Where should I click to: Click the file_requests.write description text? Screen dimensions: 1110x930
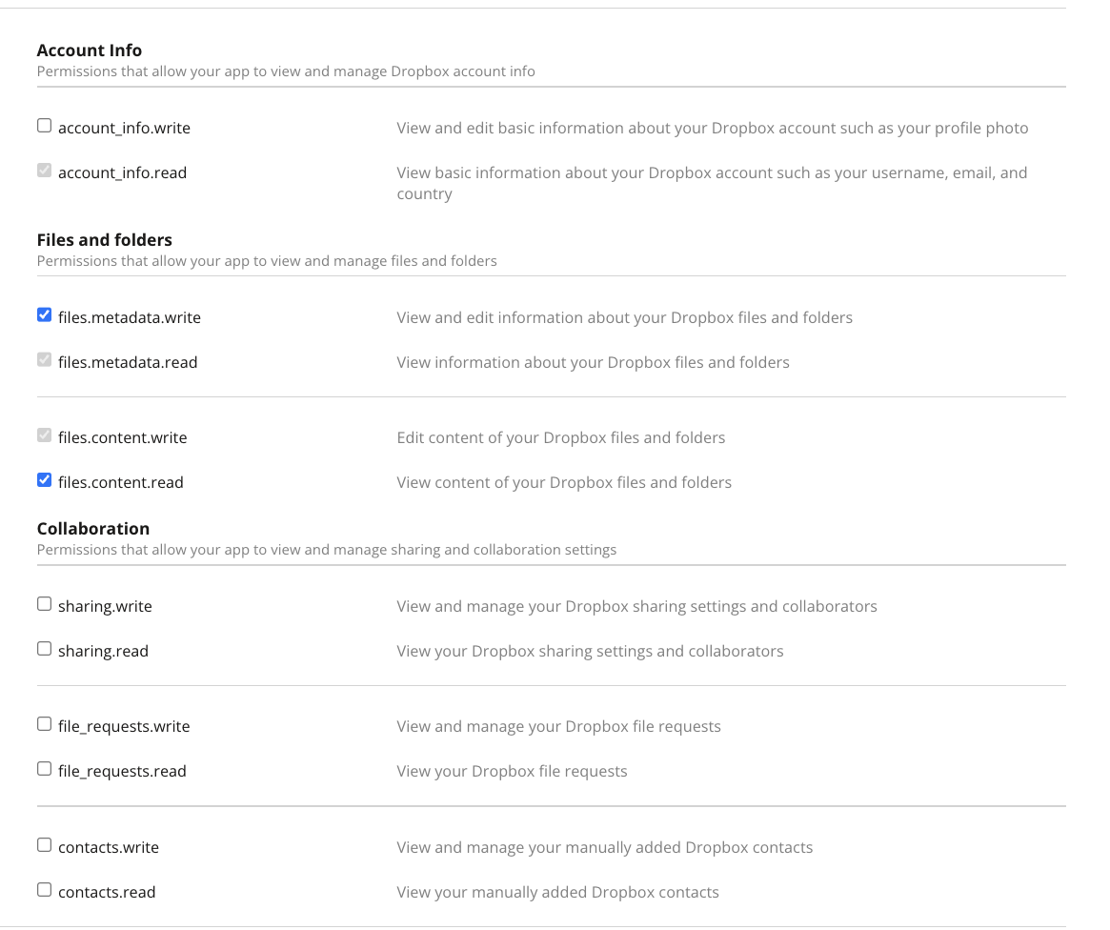point(558,727)
